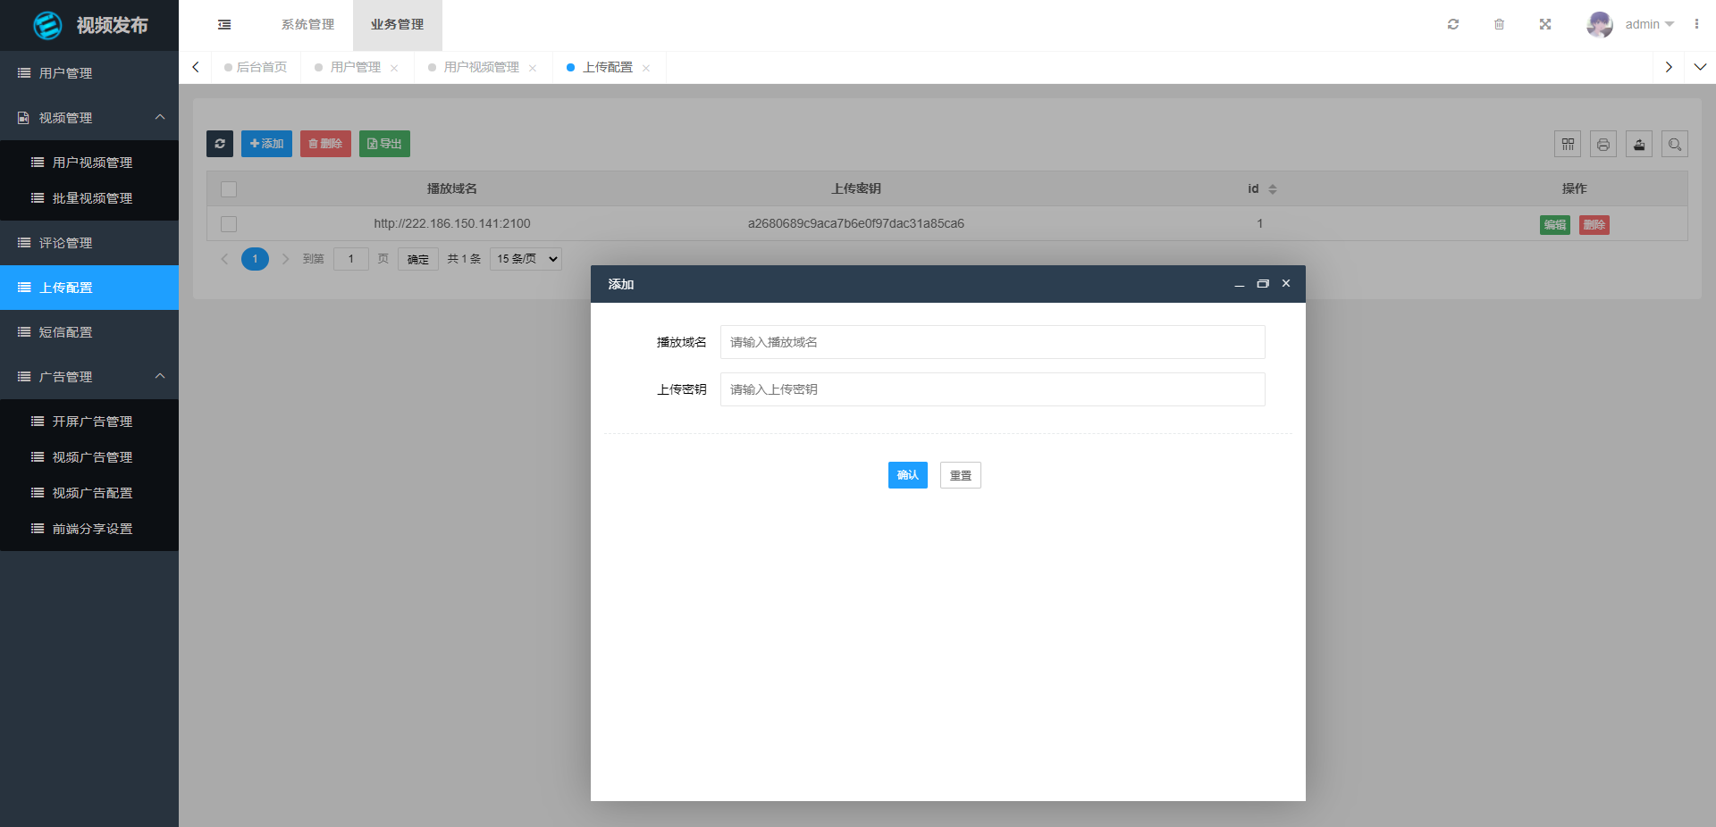This screenshot has height=827, width=1716.
Task: Open the trash/clear cache icon in header
Action: [x=1499, y=24]
